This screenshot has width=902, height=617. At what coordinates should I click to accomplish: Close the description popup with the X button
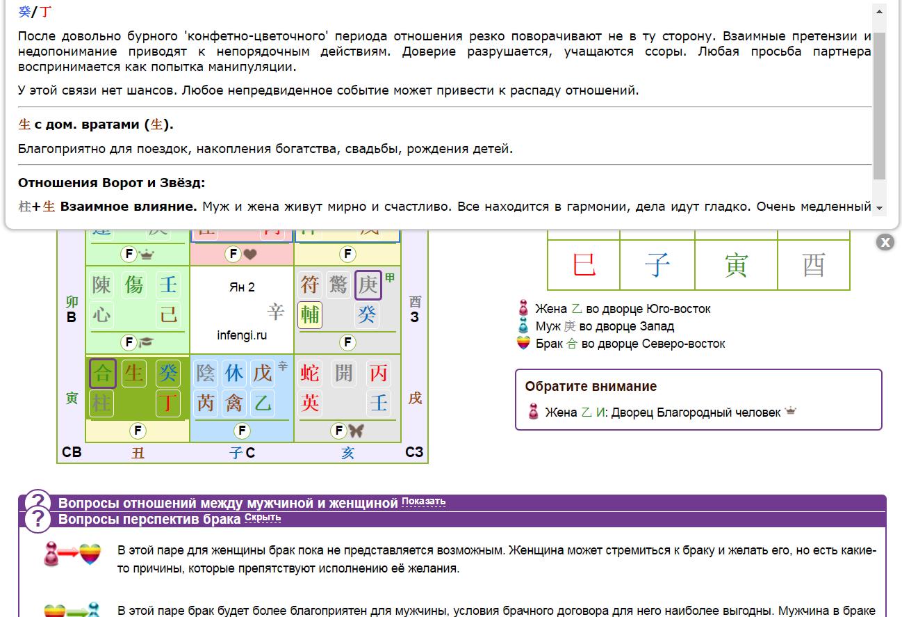(885, 242)
